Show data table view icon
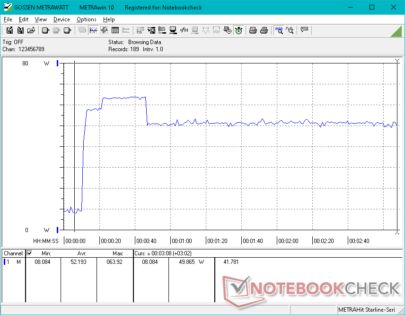The width and height of the screenshot is (405, 315). pos(114,30)
